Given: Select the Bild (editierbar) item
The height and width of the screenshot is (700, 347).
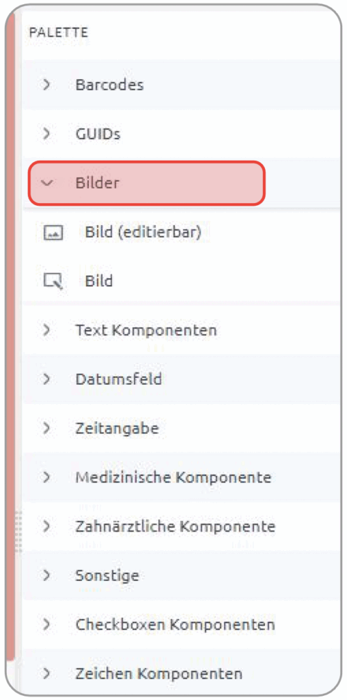Looking at the screenshot, I should tap(143, 232).
